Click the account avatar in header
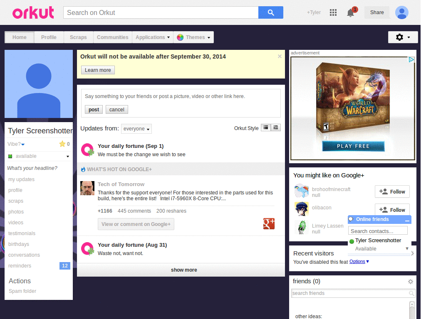426x319 pixels. (x=401, y=12)
